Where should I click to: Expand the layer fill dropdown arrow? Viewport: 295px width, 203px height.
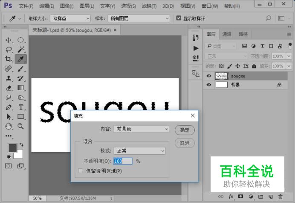(x=289, y=66)
